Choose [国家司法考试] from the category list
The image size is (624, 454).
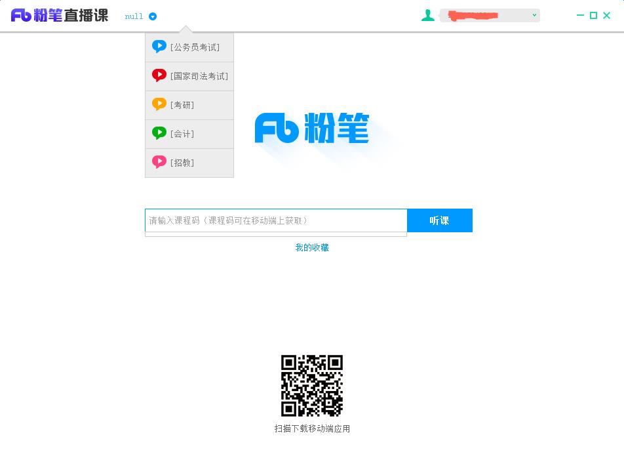tap(189, 77)
